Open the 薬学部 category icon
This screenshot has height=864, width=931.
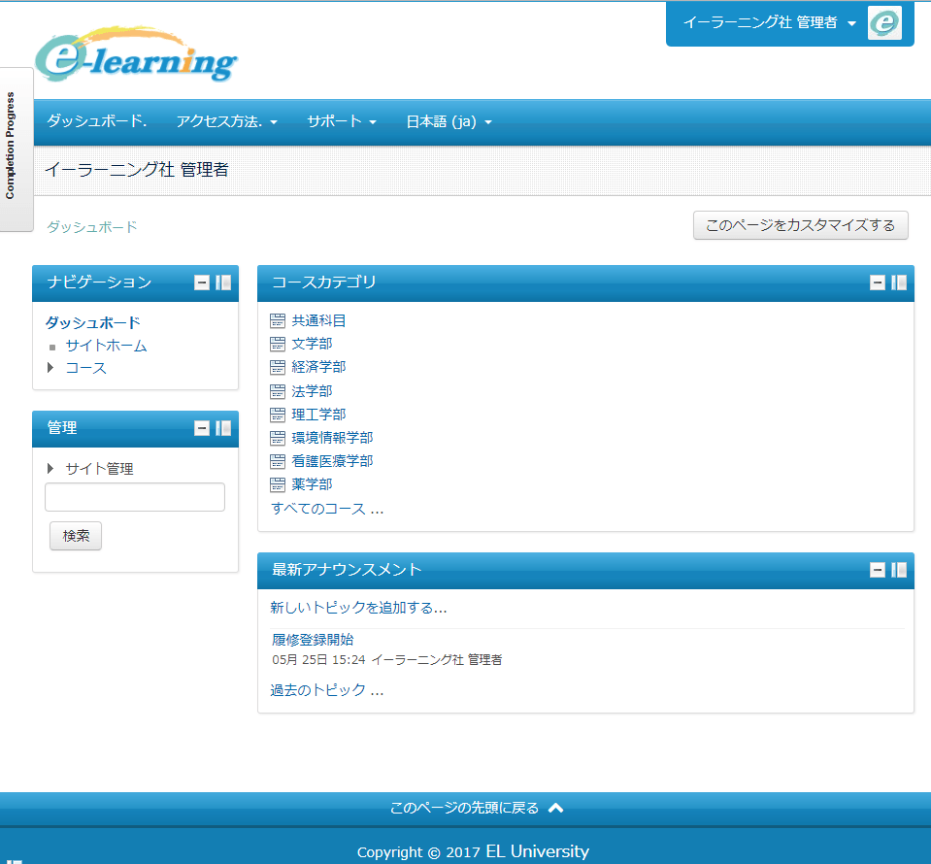(x=277, y=483)
